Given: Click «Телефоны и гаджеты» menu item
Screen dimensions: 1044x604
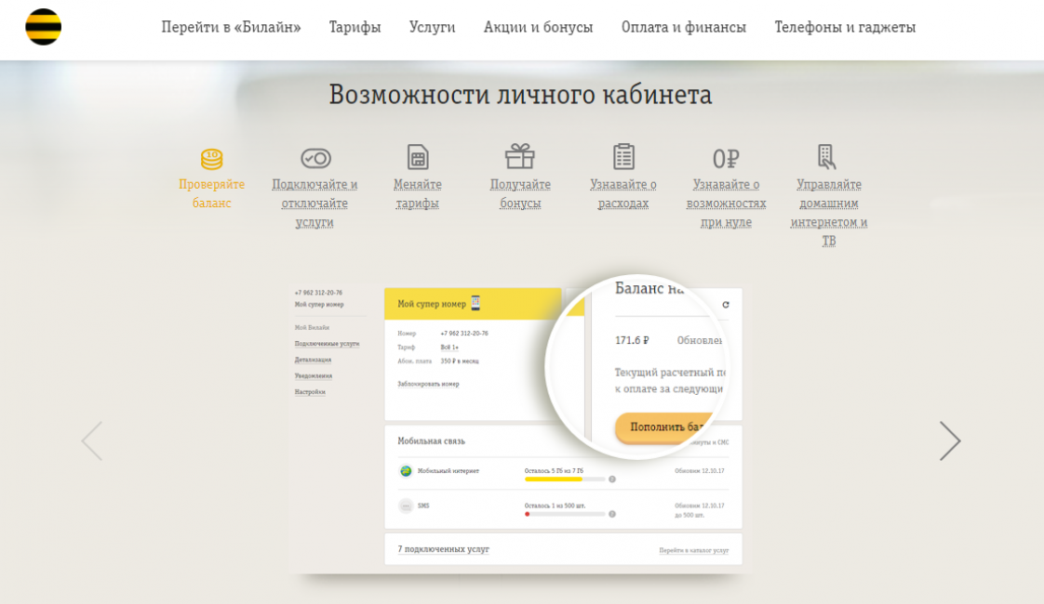Looking at the screenshot, I should click(x=845, y=27).
